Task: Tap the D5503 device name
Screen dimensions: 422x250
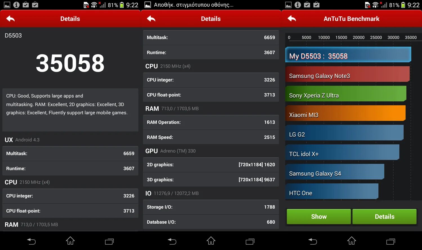Action: 13,35
